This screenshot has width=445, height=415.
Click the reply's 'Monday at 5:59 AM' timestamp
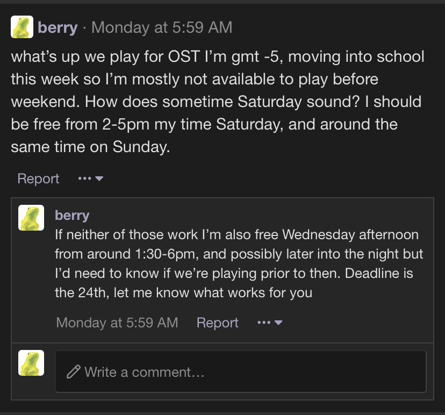[117, 323]
